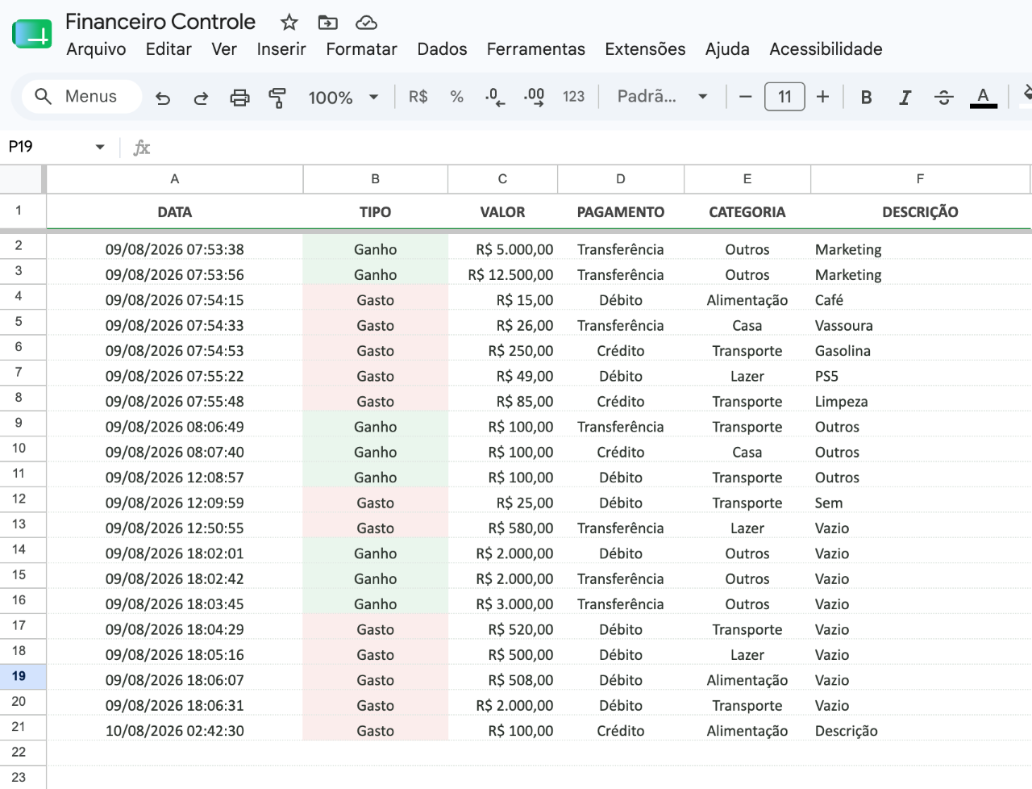The image size is (1032, 789).
Task: Check cloud save status icon
Action: 366,23
